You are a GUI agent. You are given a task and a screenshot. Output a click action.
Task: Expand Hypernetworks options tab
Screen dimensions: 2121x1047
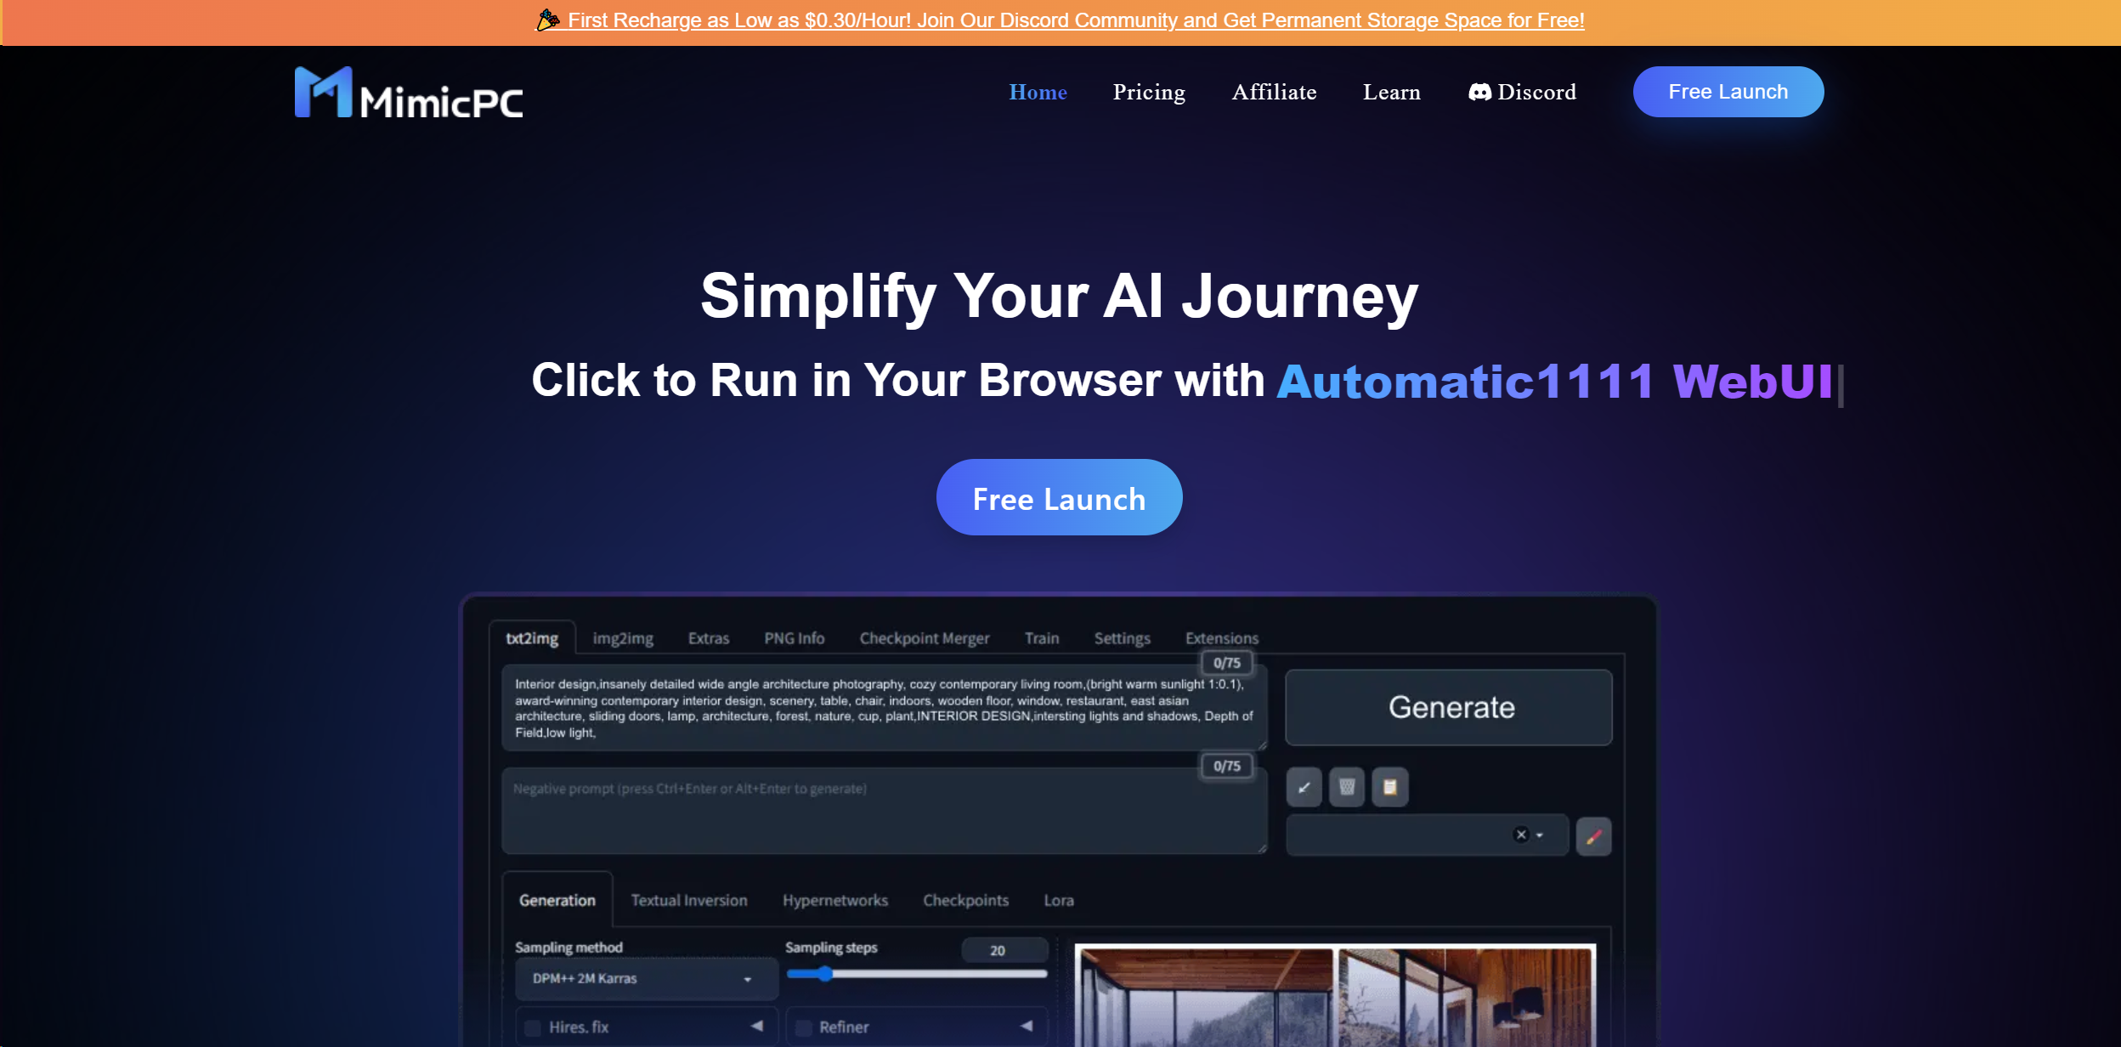pyautogui.click(x=834, y=900)
